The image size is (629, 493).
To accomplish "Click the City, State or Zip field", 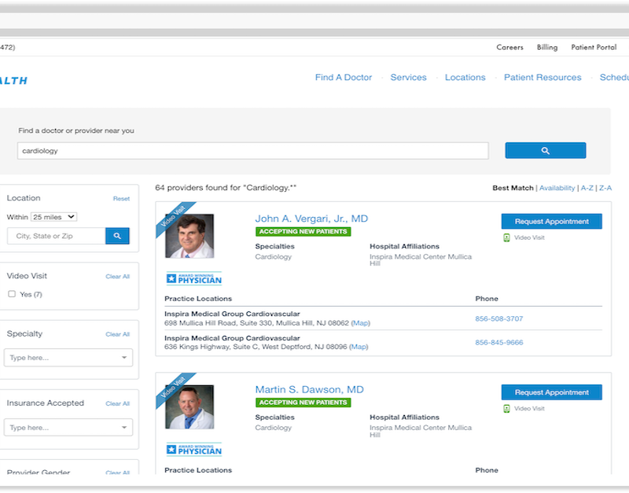I will point(56,236).
